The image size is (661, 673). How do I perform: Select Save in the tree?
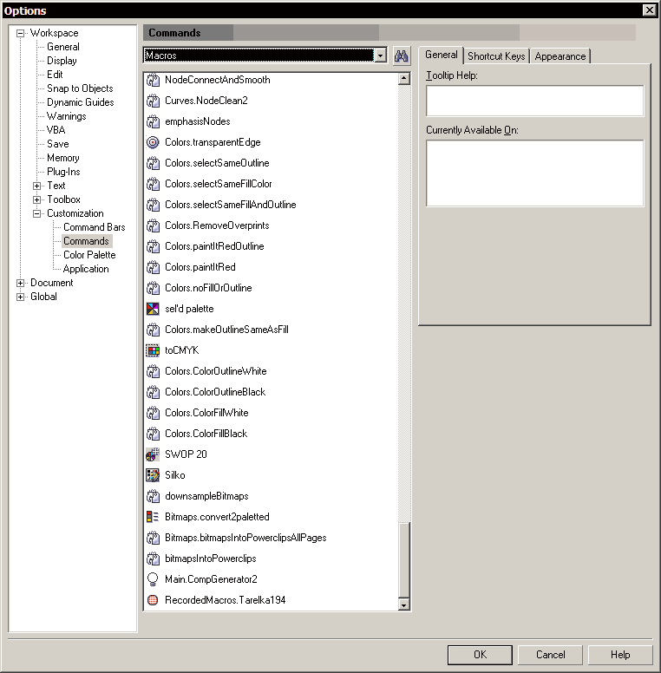click(x=58, y=144)
